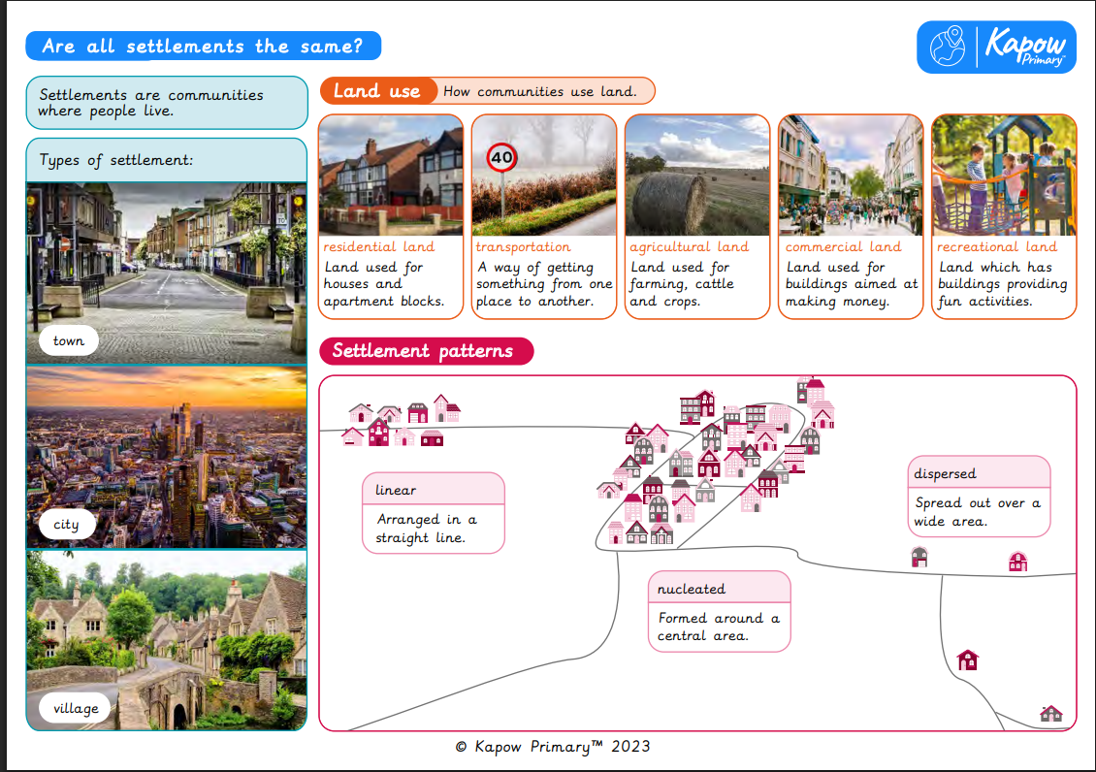Click the 'Are all settlements the same?' title
1096x772 pixels.
click(203, 46)
